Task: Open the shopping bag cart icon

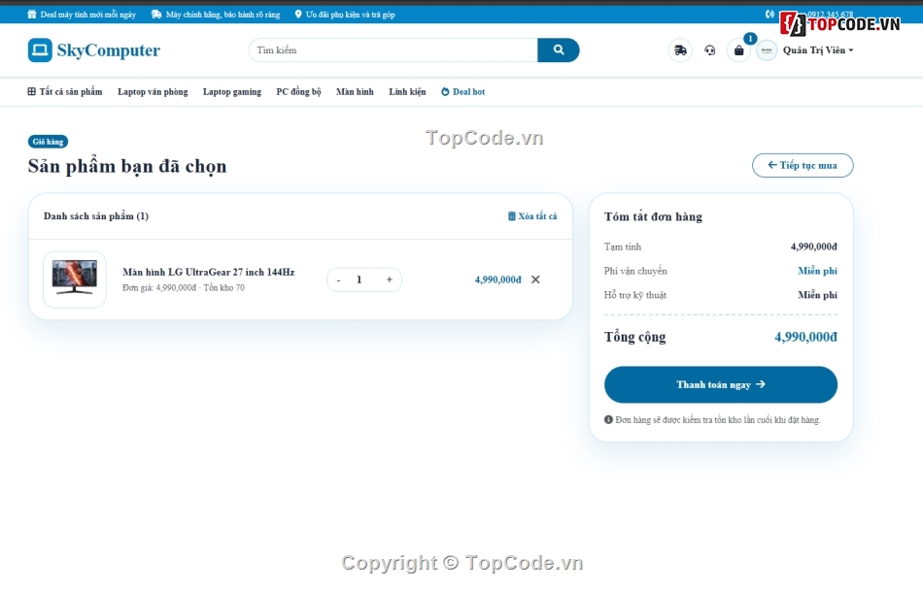Action: click(x=738, y=50)
